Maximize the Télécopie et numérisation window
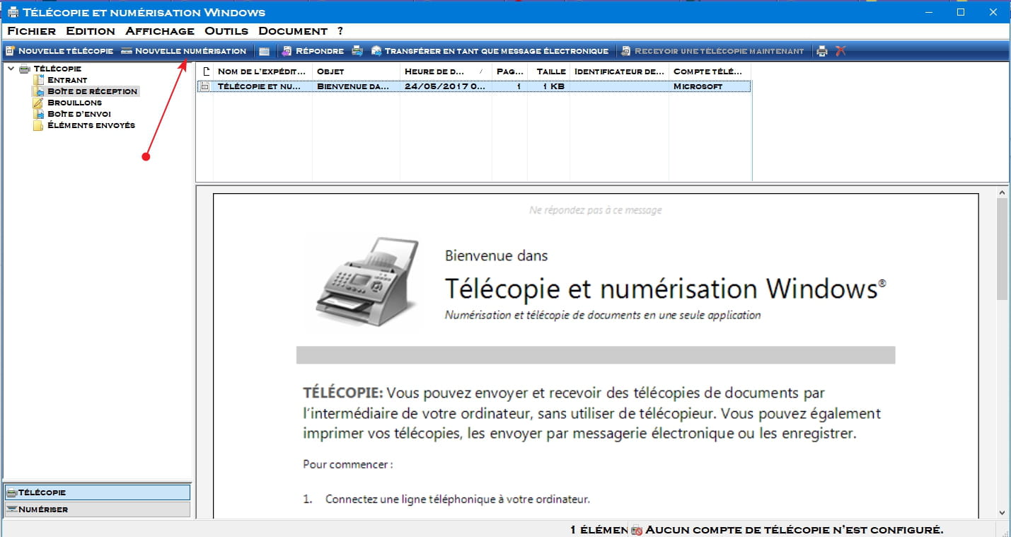The height and width of the screenshot is (537, 1011). point(960,12)
